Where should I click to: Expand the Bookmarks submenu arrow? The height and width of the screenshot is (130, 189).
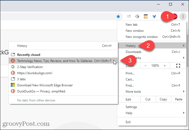click(184, 58)
